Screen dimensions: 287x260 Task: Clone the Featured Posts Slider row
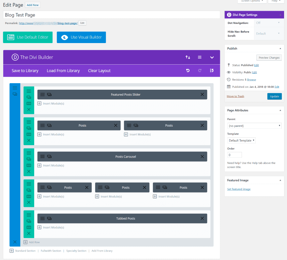point(29,97)
